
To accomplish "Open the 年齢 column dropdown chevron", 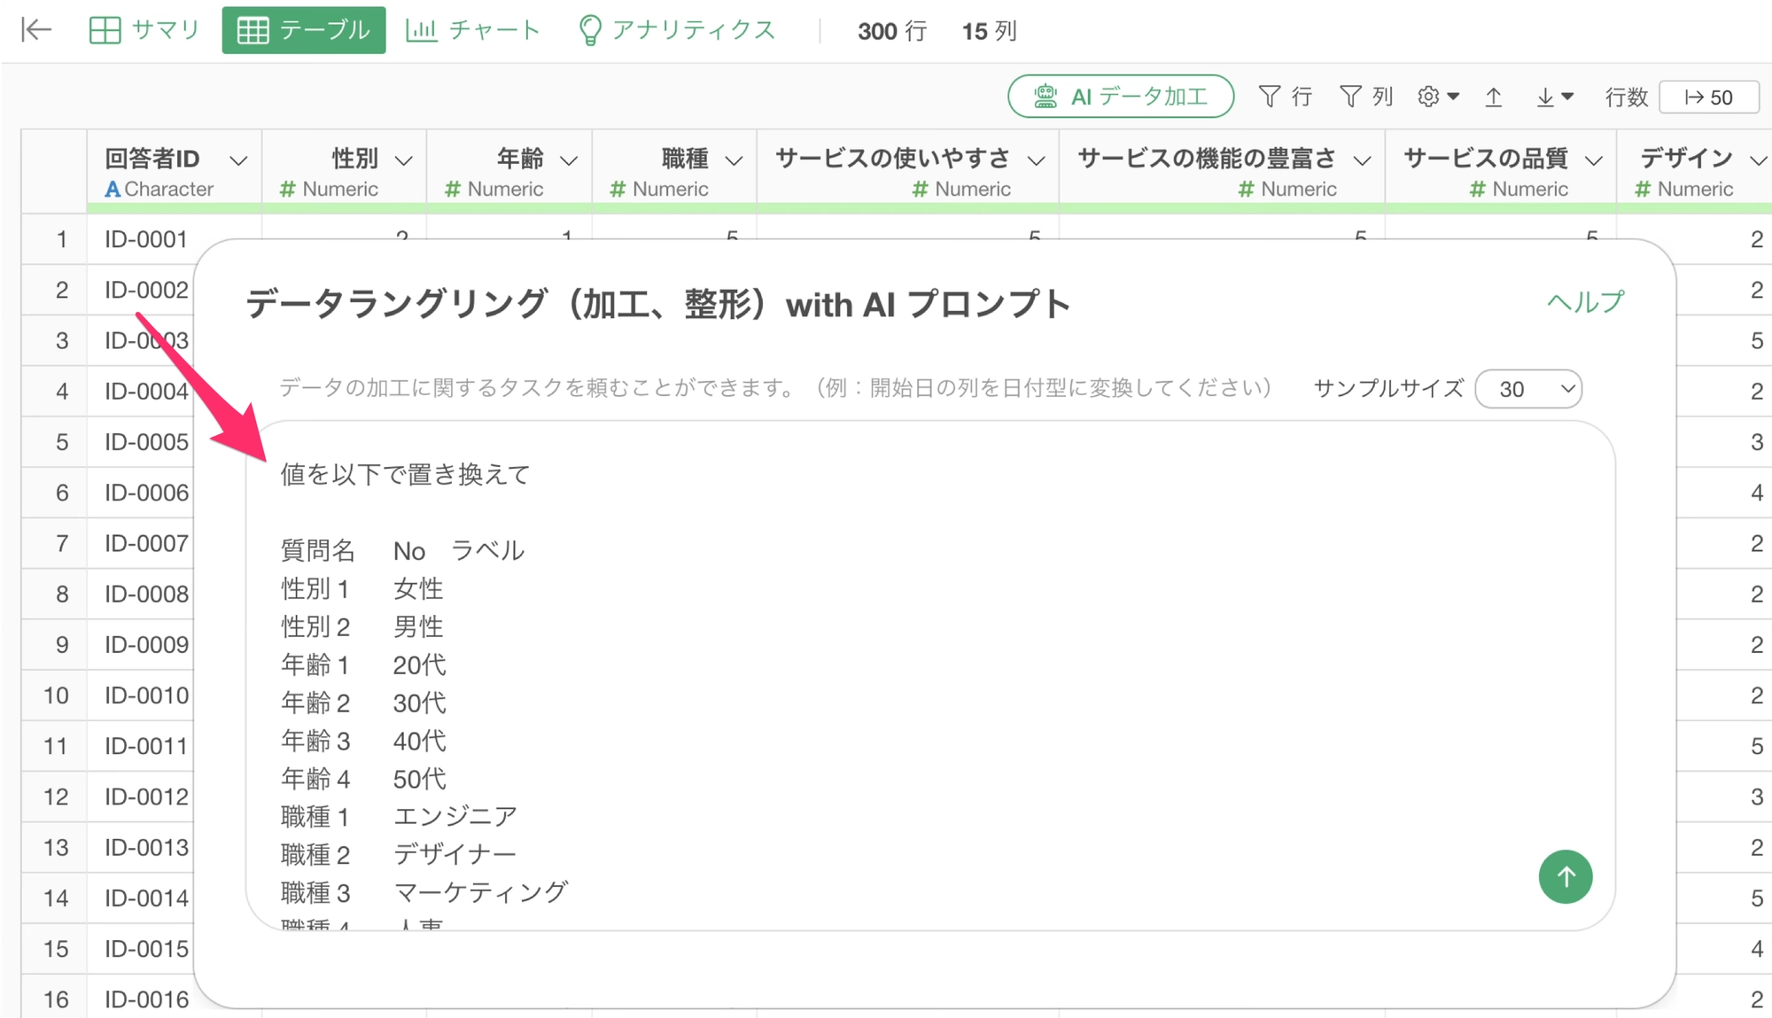I will point(569,160).
